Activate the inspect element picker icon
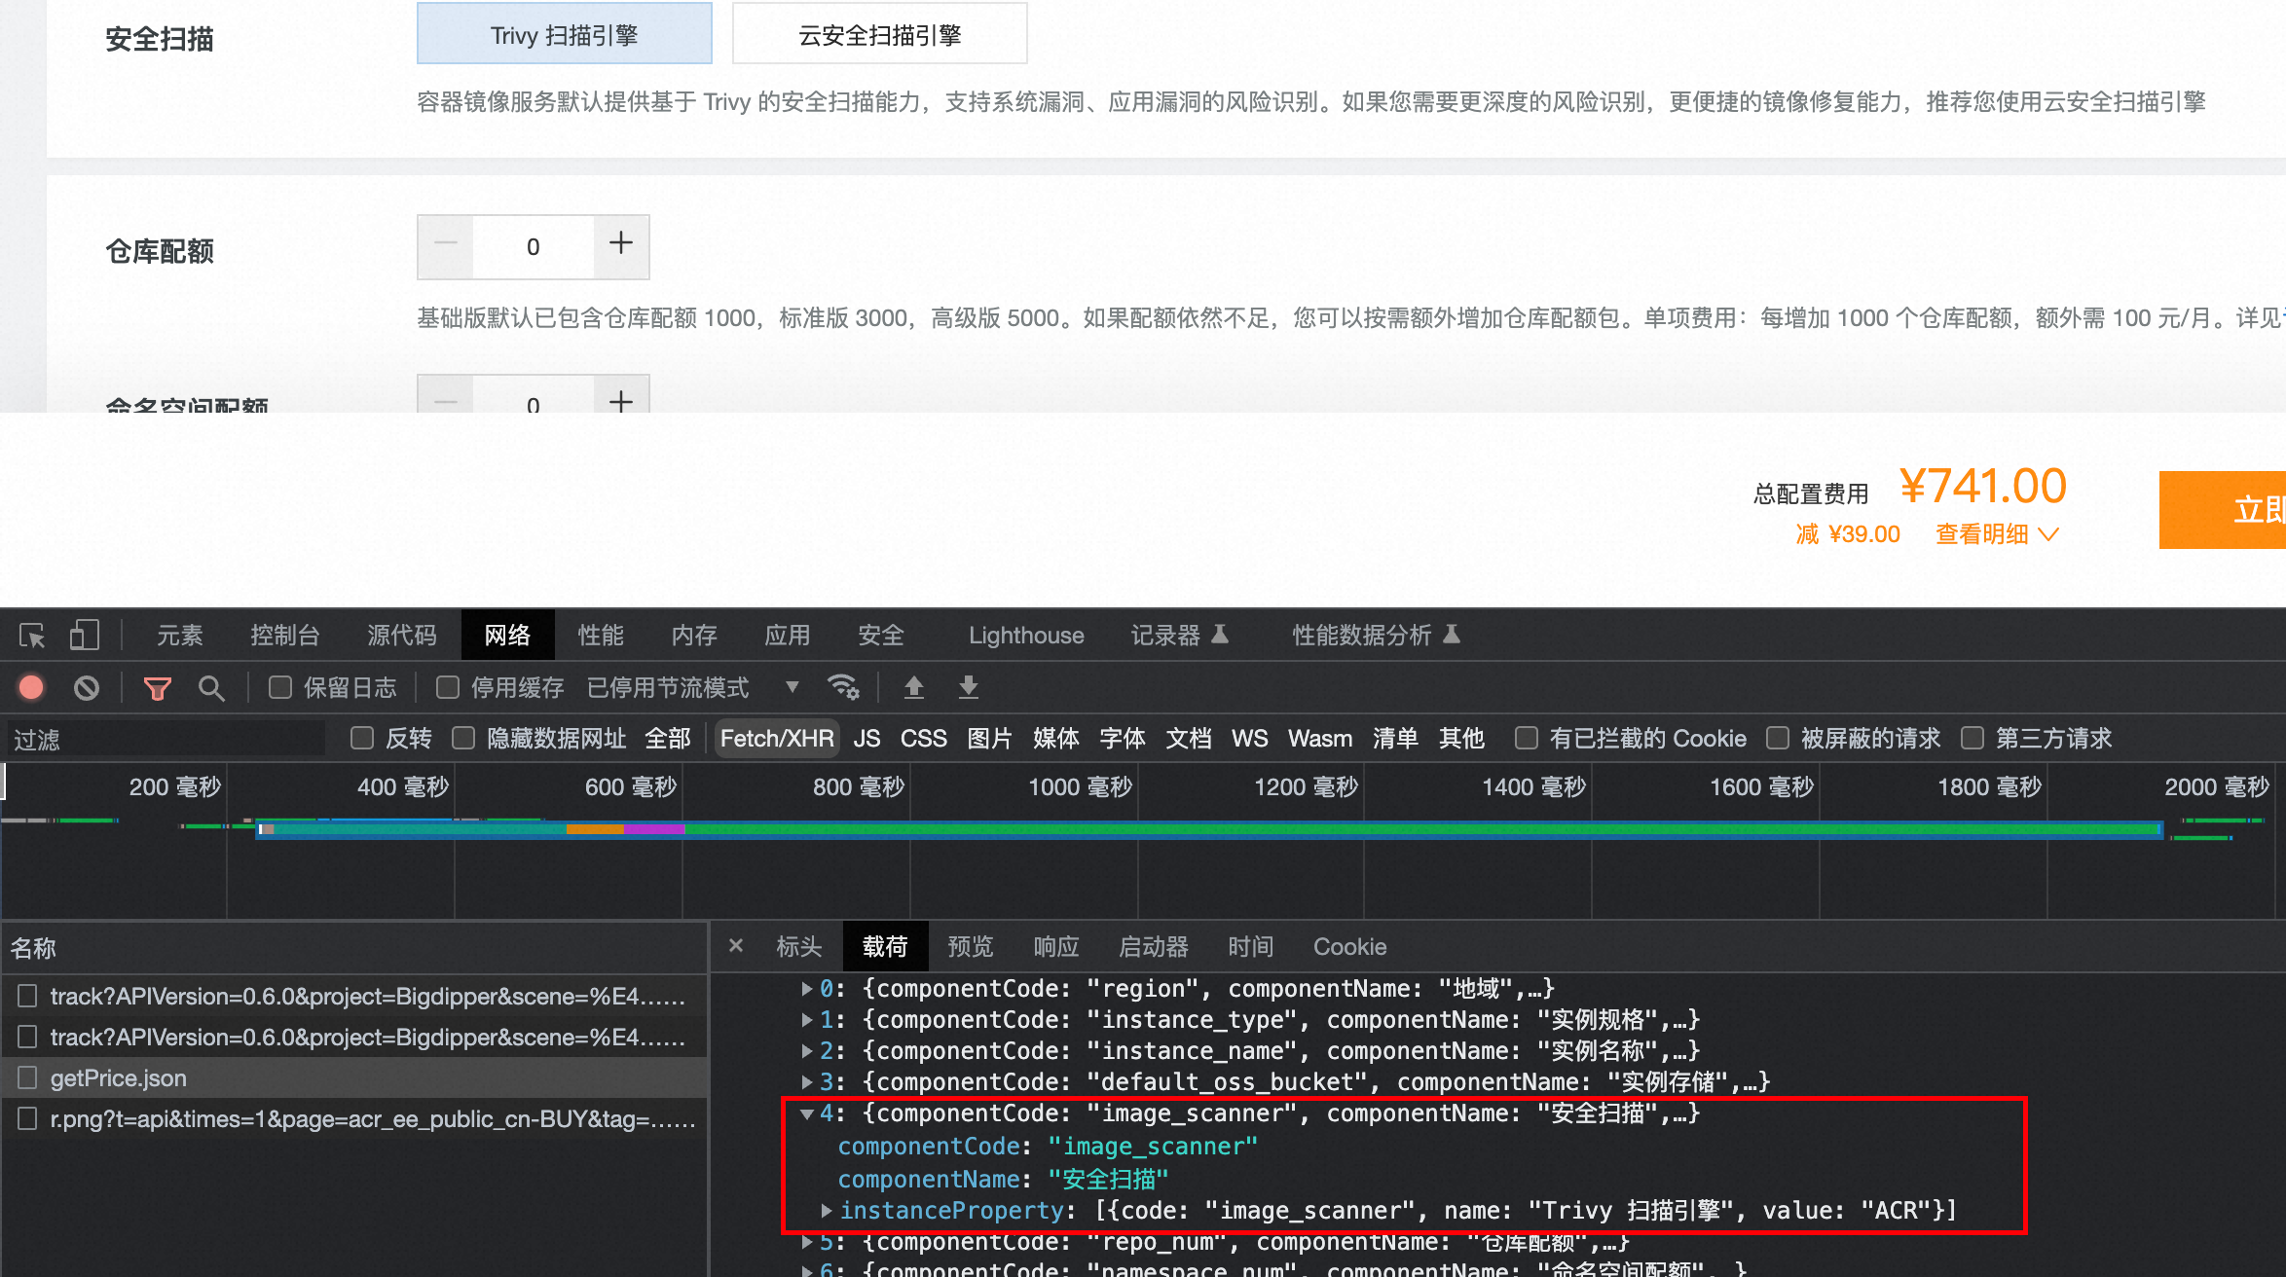The height and width of the screenshot is (1277, 2286). tap(32, 636)
